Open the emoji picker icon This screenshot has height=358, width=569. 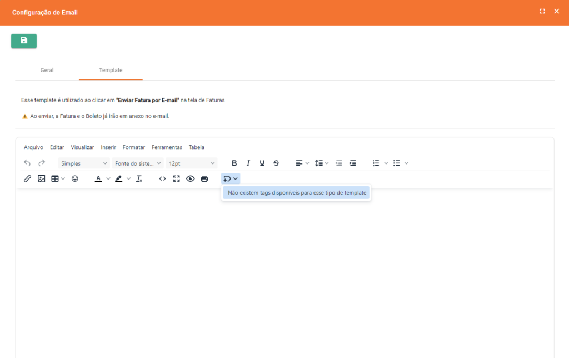(75, 178)
